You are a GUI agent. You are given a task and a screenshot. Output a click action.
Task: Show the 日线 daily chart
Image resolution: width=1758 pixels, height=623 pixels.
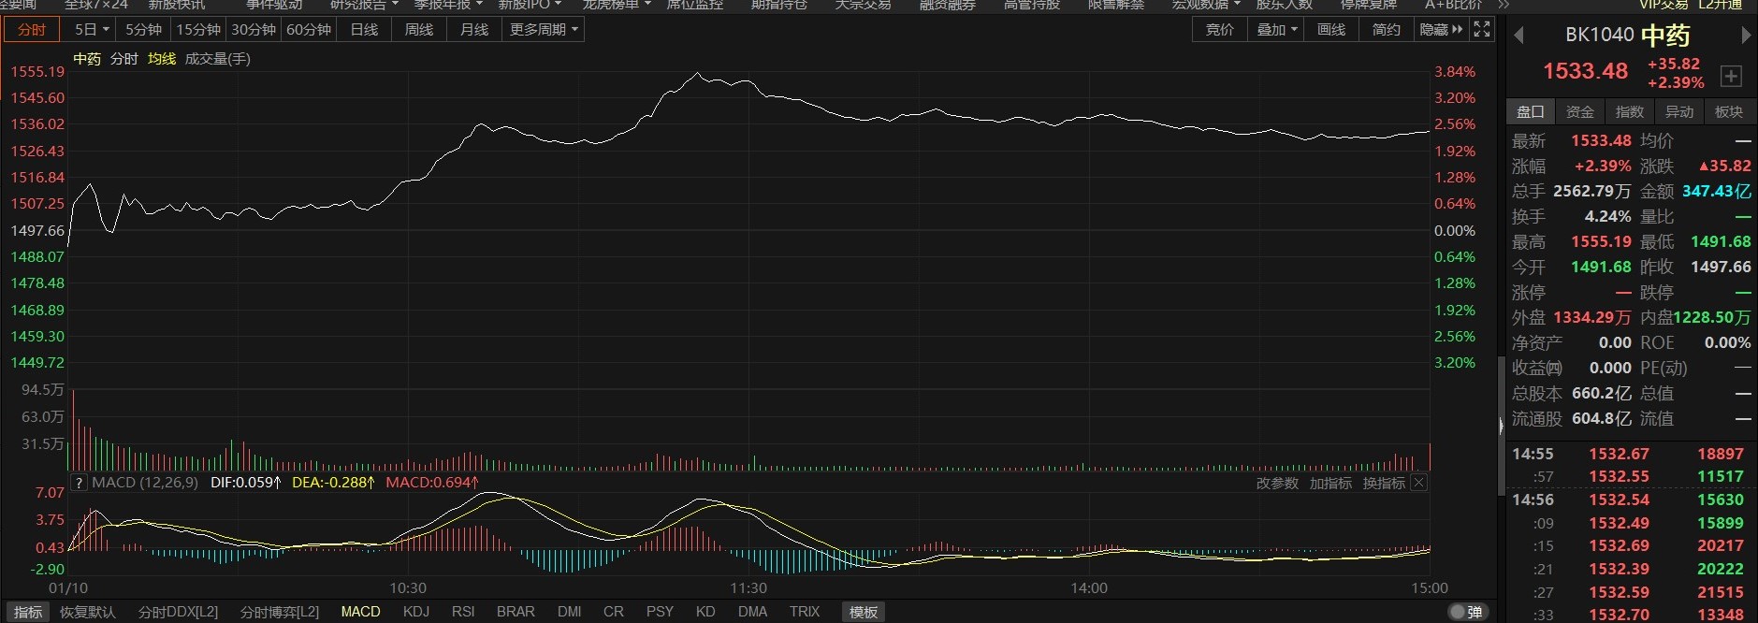tap(364, 29)
